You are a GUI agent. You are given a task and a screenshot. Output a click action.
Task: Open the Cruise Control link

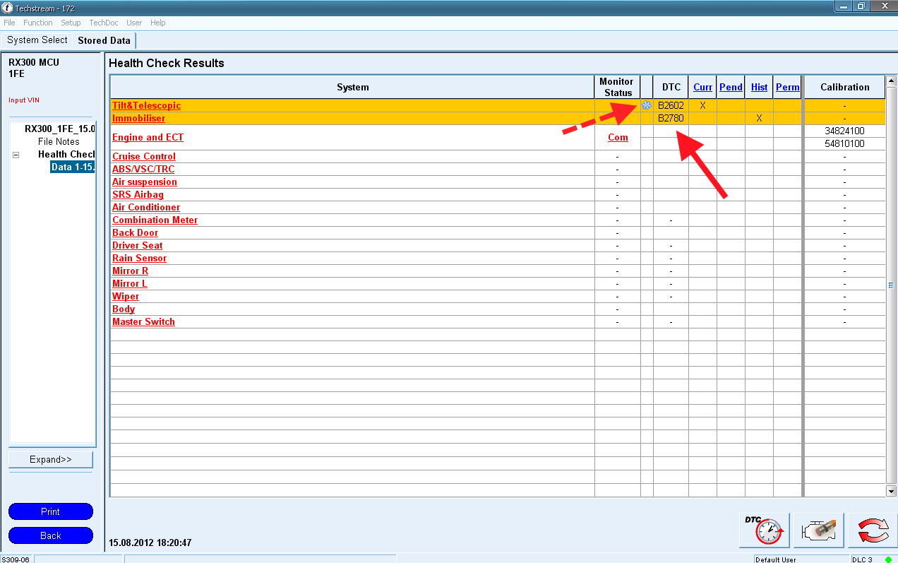(x=144, y=156)
